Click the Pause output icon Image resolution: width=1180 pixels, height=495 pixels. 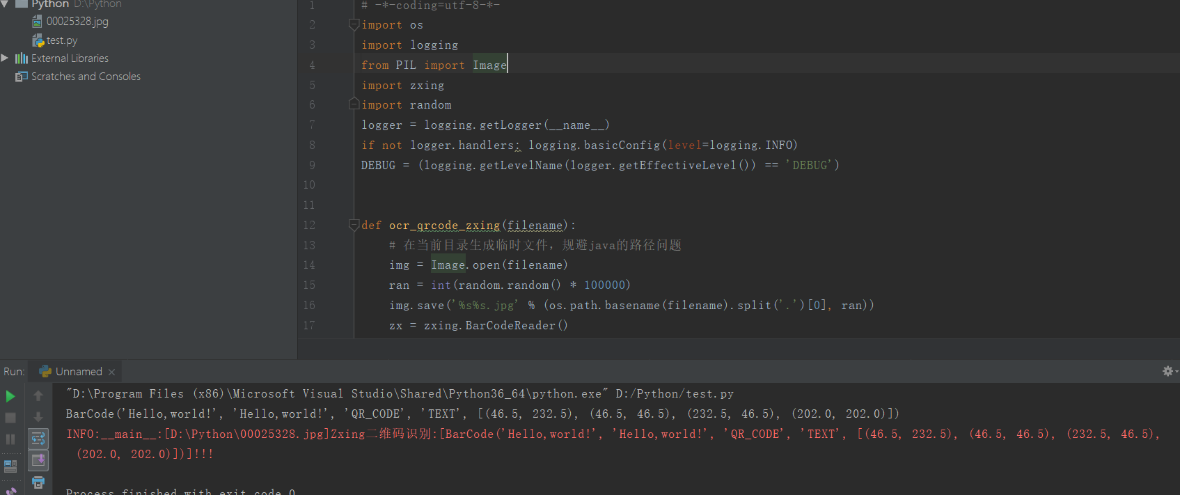click(x=10, y=439)
